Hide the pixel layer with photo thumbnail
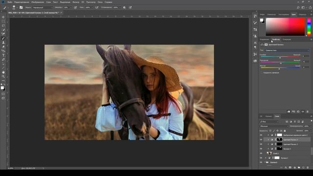Screen dimensions: 313x176 coord(261,153)
